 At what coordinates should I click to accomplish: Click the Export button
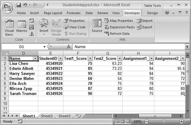coord(145,27)
